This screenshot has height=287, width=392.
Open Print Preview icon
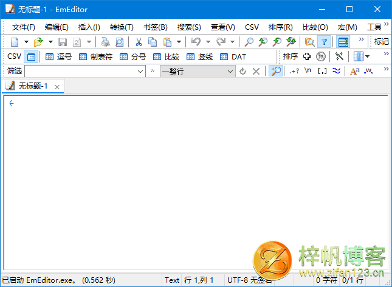click(x=120, y=42)
